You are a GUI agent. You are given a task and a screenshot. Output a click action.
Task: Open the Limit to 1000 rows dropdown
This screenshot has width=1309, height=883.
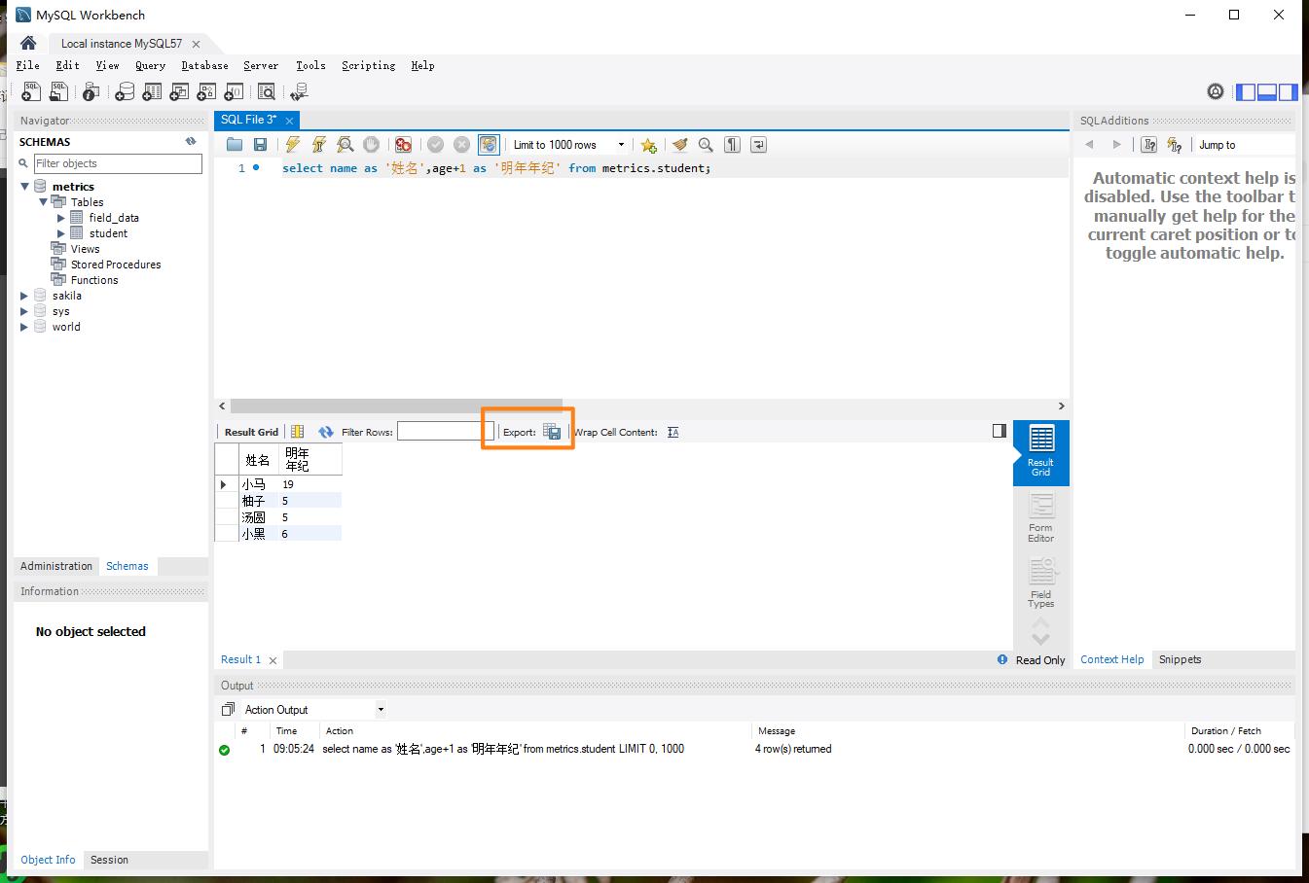pyautogui.click(x=621, y=145)
